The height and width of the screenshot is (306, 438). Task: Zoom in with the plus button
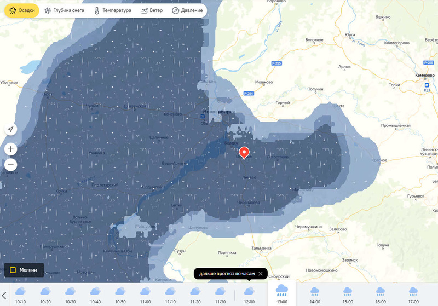(x=11, y=149)
